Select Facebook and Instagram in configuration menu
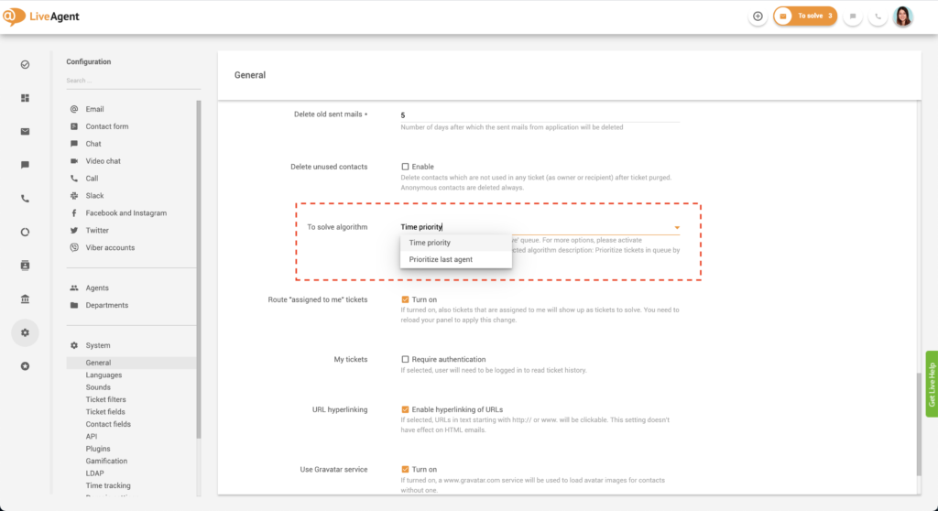Image resolution: width=938 pixels, height=511 pixels. (125, 213)
